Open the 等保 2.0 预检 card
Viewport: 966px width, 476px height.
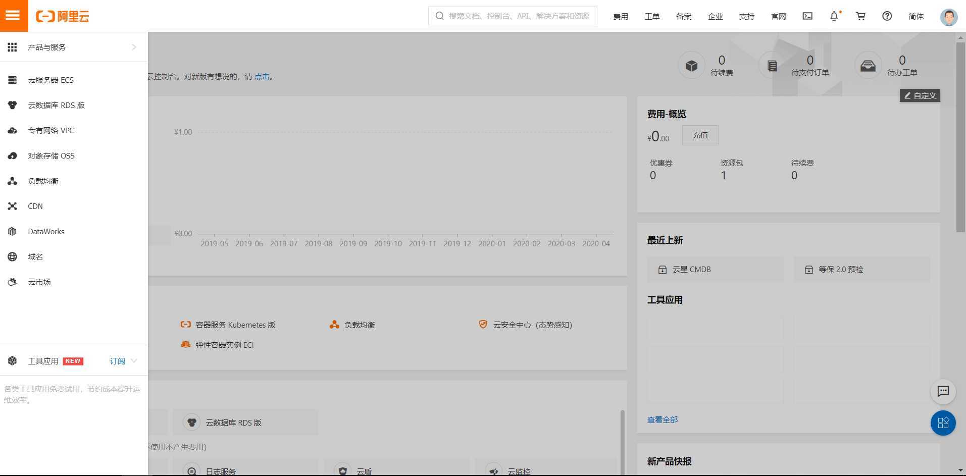[x=861, y=270]
